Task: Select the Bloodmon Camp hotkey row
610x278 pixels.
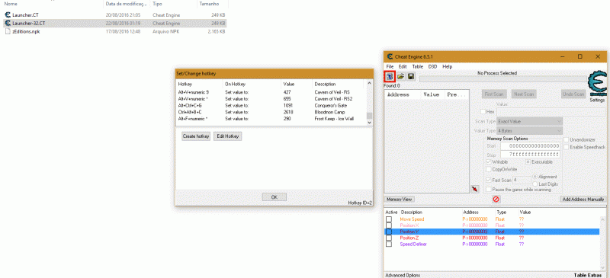Action: [271, 112]
